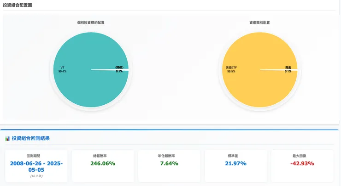Image resolution: width=341 pixels, height=186 pixels.
Task: Click the bar chart icon beside 投資組合回測結果
Action: [7, 138]
